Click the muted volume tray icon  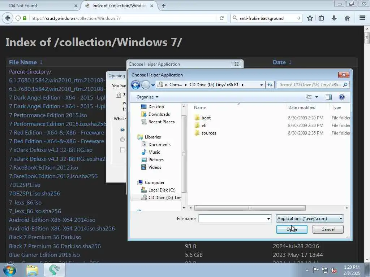pyautogui.click(x=334, y=271)
